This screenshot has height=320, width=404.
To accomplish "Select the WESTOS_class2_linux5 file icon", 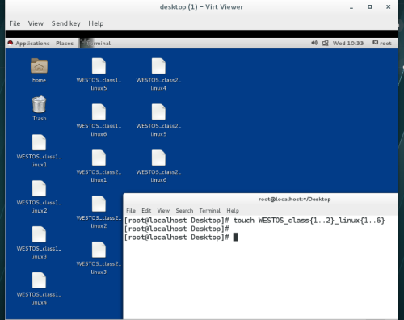I will pos(158,112).
